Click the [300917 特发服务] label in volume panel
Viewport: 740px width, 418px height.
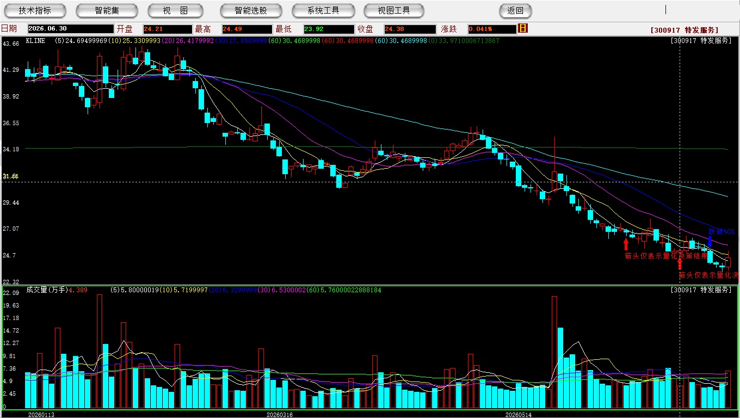pos(702,290)
